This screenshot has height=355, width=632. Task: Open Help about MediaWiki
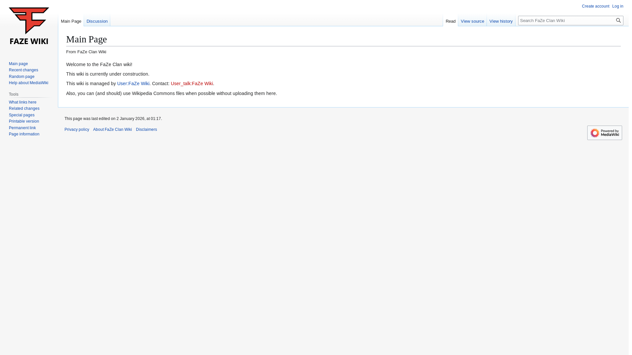click(29, 83)
